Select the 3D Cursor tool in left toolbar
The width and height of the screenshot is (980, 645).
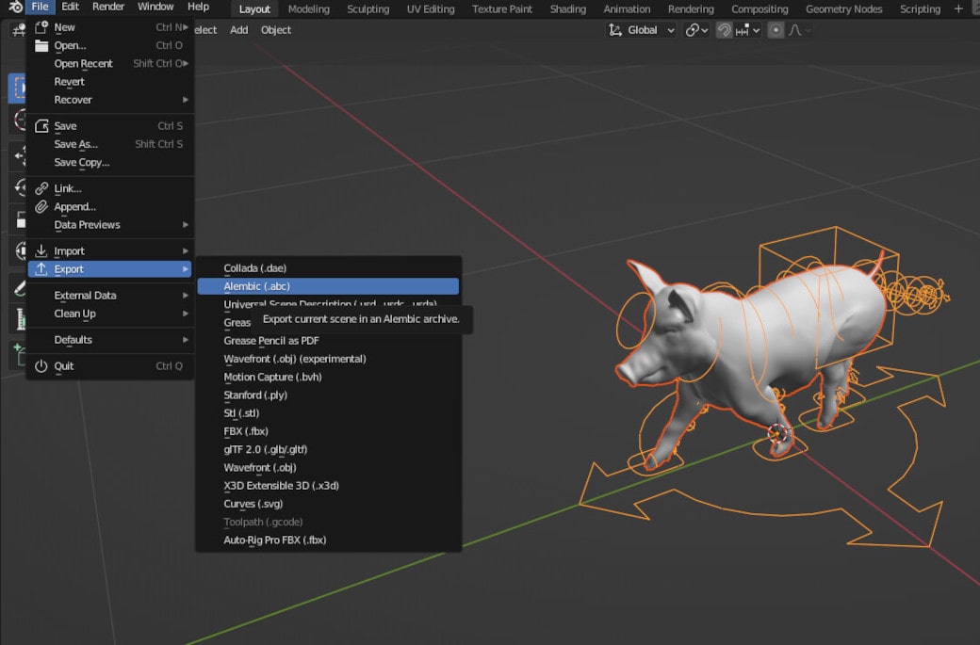(17, 120)
